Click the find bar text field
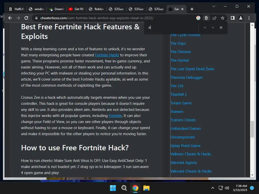Viewport: 259px width, 194px height. click(x=172, y=28)
